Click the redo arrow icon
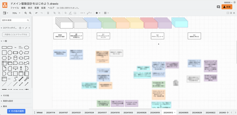237x115 pixels. coord(41,13)
